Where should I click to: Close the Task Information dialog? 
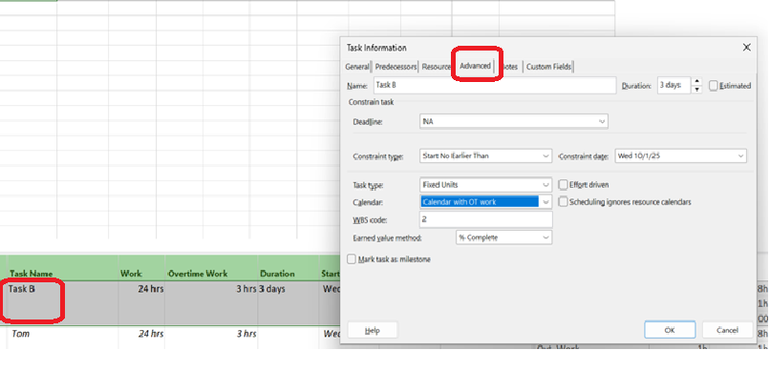click(x=746, y=48)
